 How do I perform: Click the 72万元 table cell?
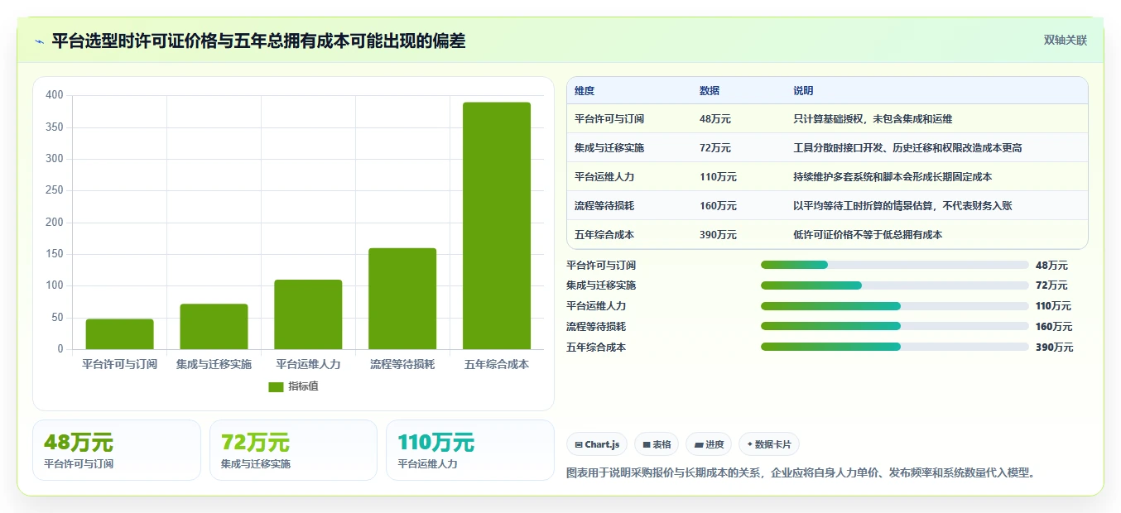tap(715, 148)
